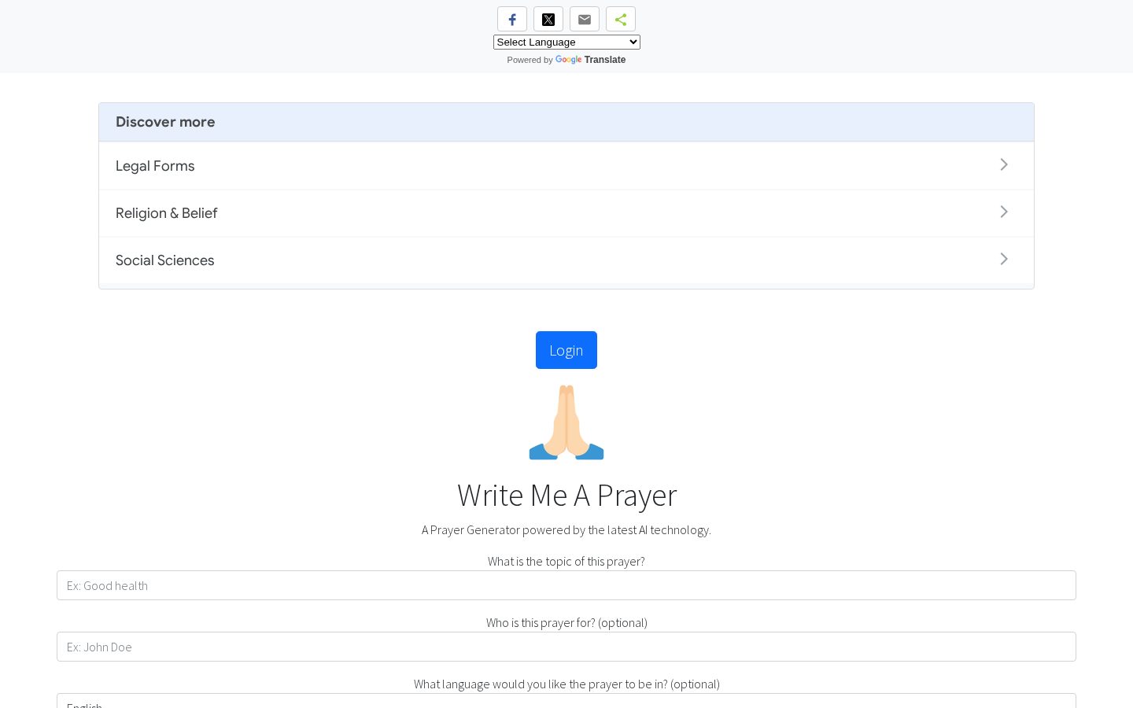Focus the prayer topic input field
Image resolution: width=1133 pixels, height=708 pixels.
(x=566, y=585)
